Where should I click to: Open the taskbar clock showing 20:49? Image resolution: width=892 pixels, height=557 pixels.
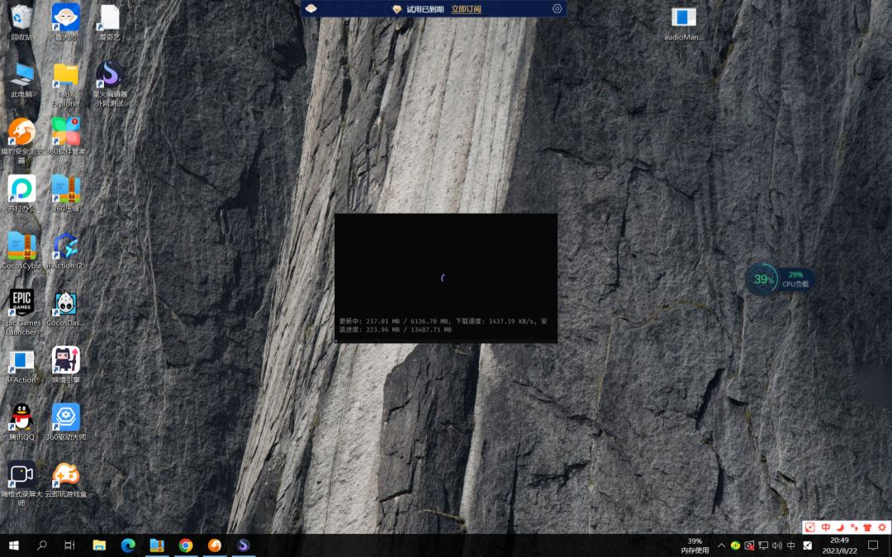[840, 545]
